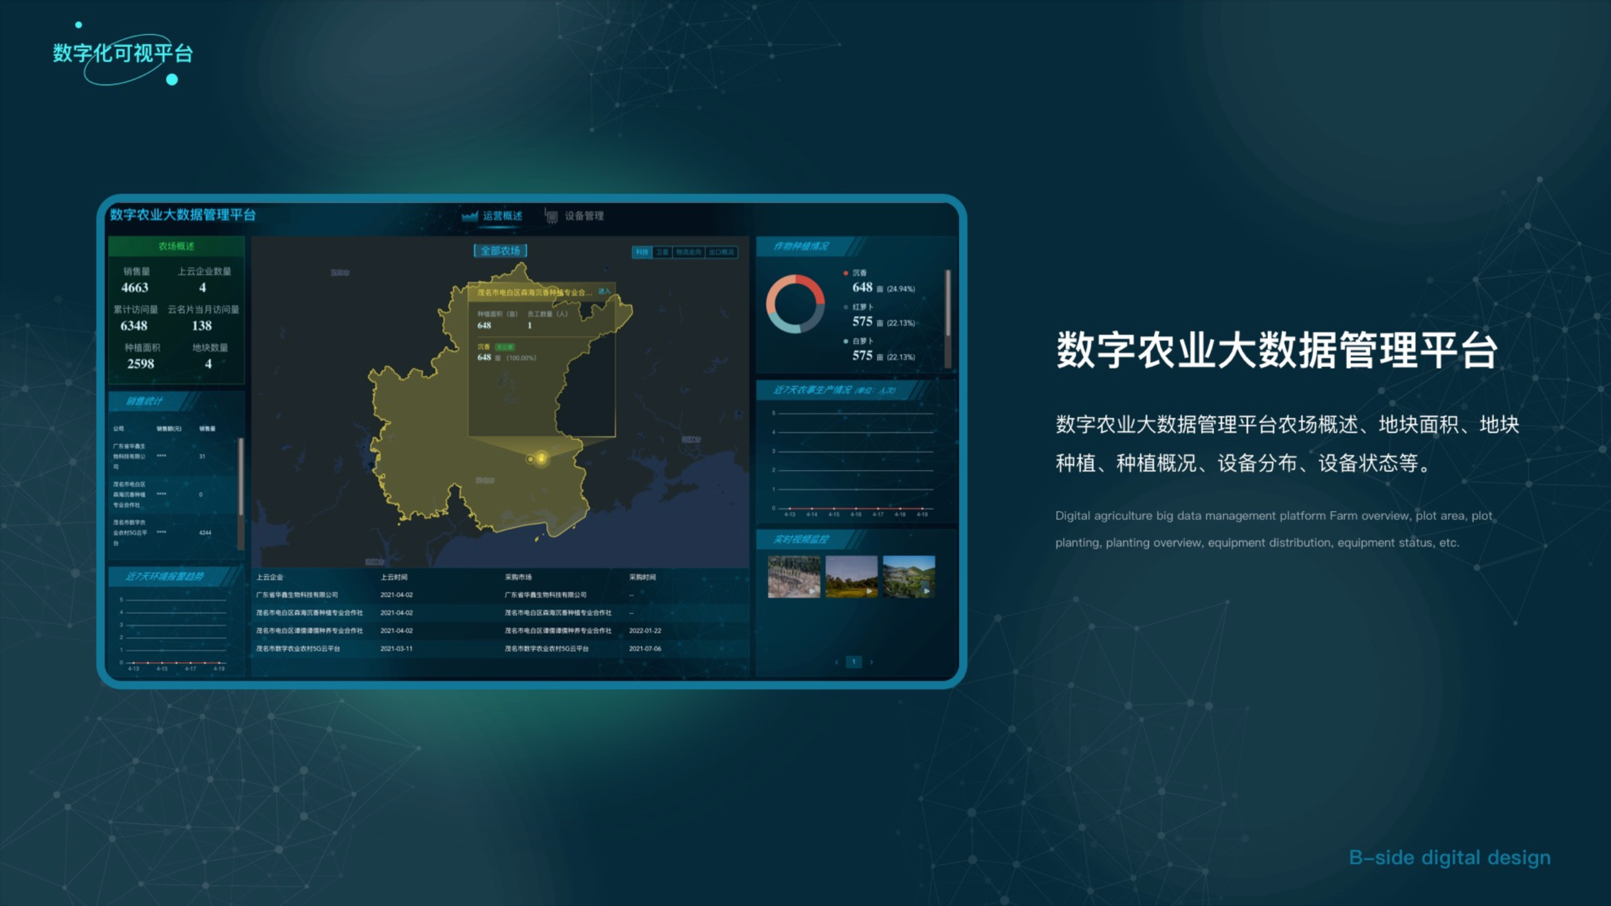This screenshot has width=1611, height=906.
Task: Go to previous page of video monitors
Action: point(836,662)
